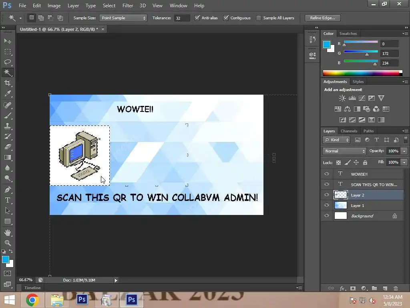The height and width of the screenshot is (308, 410).
Task: Enable Sample All Layers checkbox
Action: pyautogui.click(x=258, y=18)
